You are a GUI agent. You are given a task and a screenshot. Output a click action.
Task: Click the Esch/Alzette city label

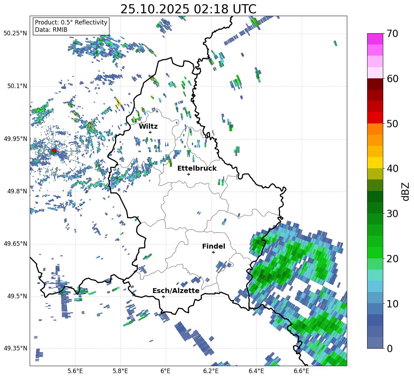pos(176,291)
